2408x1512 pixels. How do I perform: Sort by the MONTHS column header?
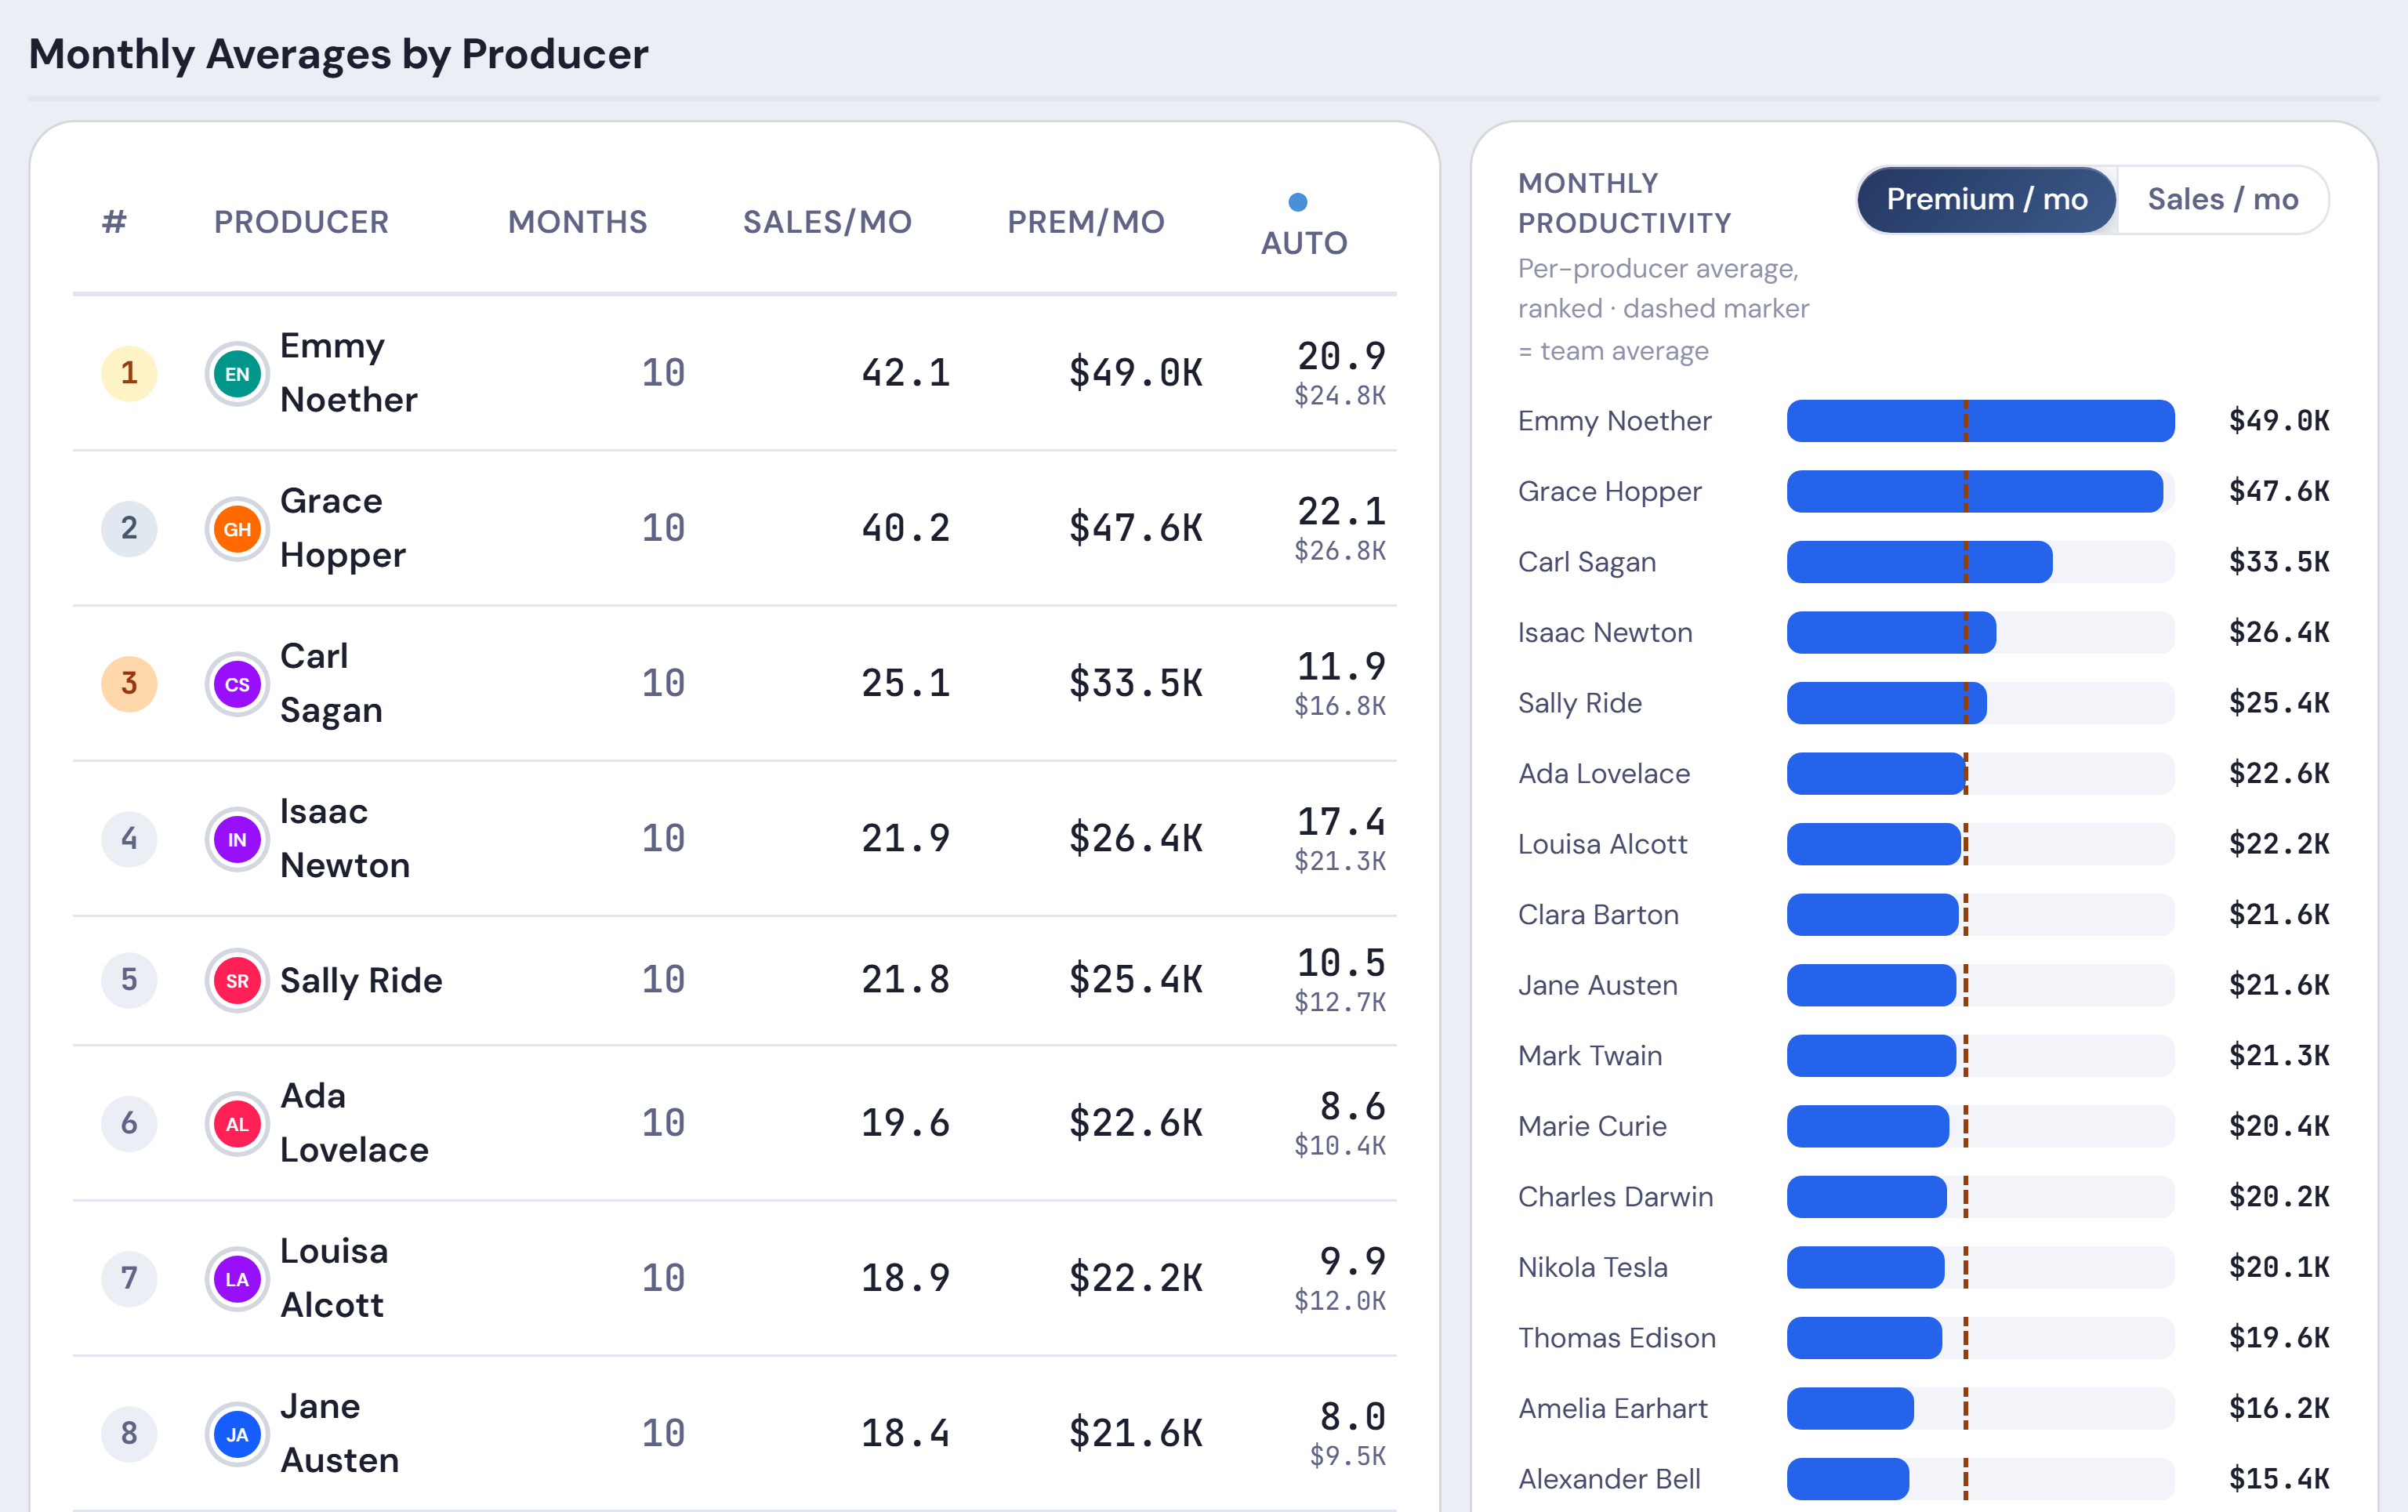pos(577,222)
